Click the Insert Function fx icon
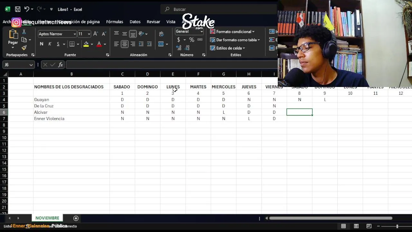Screen dimensions: 412x232 [61, 65]
